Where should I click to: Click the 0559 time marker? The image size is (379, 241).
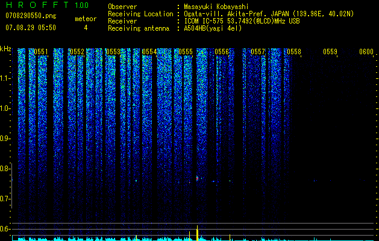330,52
